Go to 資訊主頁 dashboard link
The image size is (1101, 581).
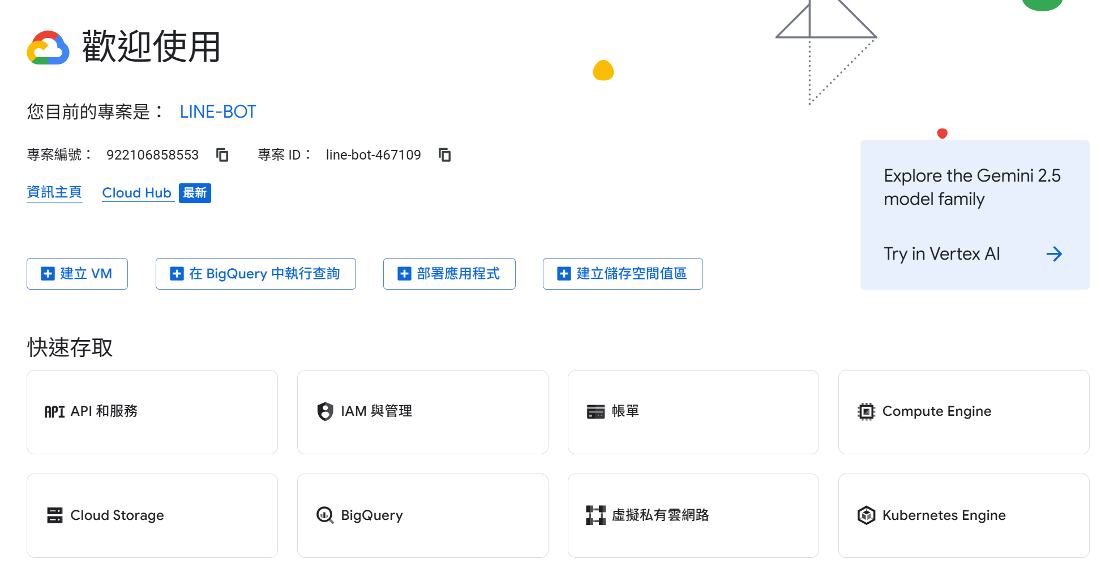coord(54,192)
